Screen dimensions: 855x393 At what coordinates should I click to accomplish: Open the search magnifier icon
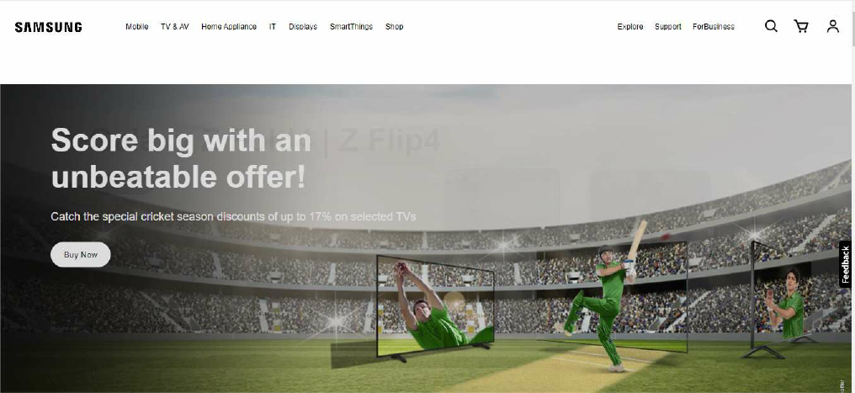tap(771, 26)
